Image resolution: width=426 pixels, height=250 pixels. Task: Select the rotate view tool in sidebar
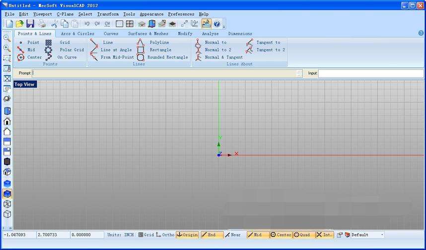[x=7, y=99]
